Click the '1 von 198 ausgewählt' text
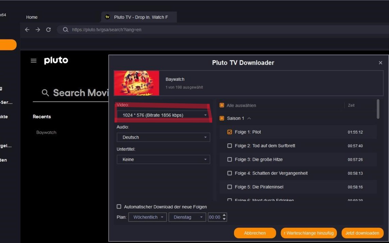The width and height of the screenshot is (389, 243). click(184, 87)
